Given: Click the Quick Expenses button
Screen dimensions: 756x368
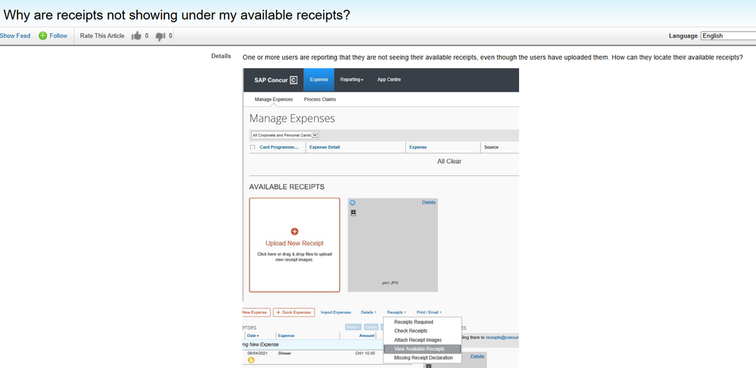Looking at the screenshot, I should pos(294,313).
